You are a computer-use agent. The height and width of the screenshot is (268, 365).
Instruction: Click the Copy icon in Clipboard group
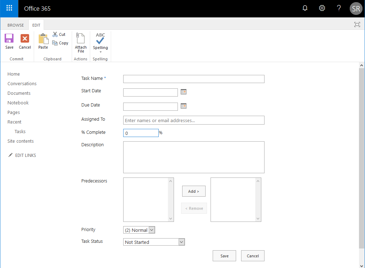(60, 43)
